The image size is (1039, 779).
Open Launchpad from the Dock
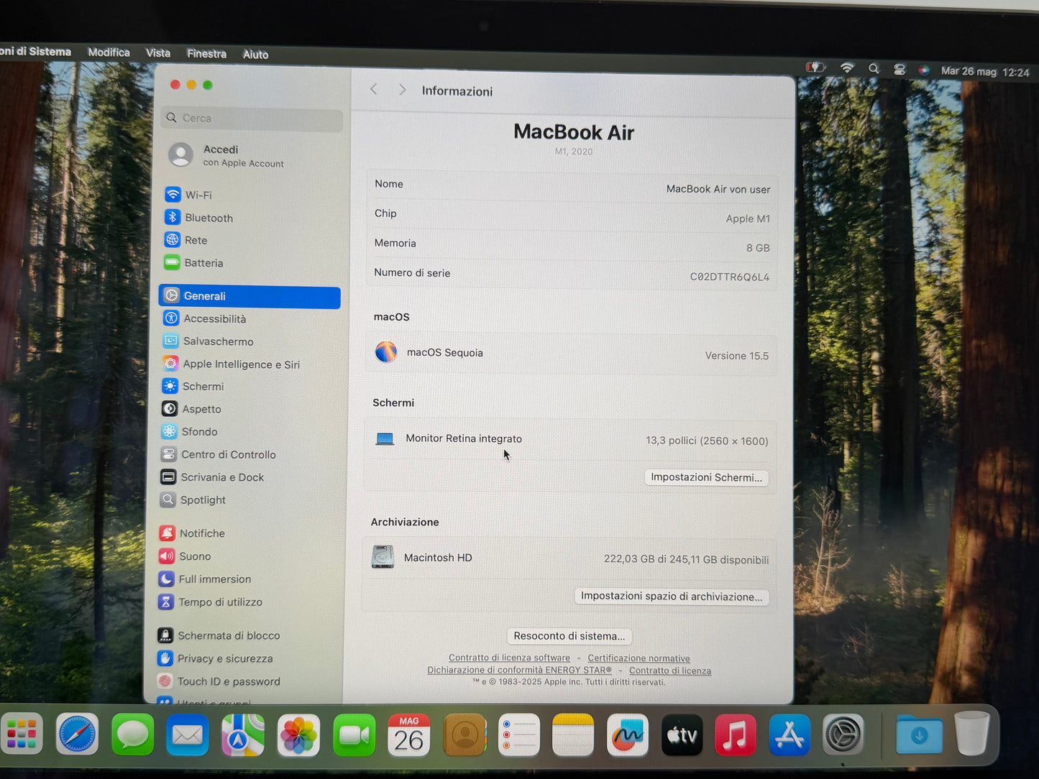(x=22, y=734)
